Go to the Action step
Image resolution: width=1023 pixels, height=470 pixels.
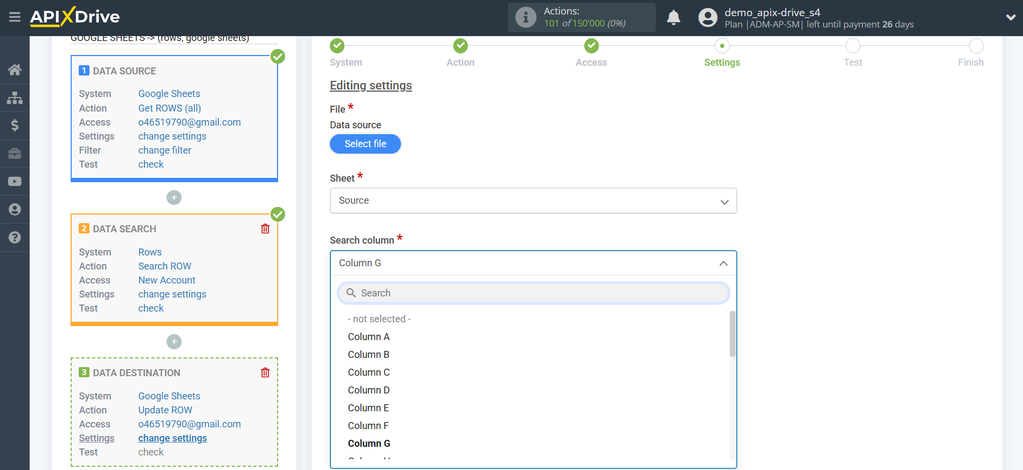tap(460, 46)
